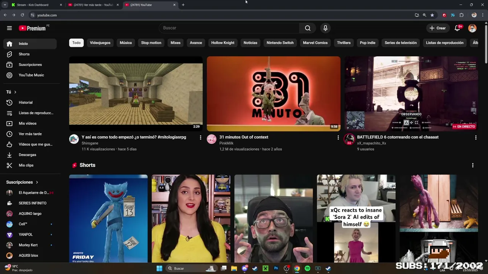Click the taskbar Buscar search box
Screen dimensions: 488x274
point(192,268)
